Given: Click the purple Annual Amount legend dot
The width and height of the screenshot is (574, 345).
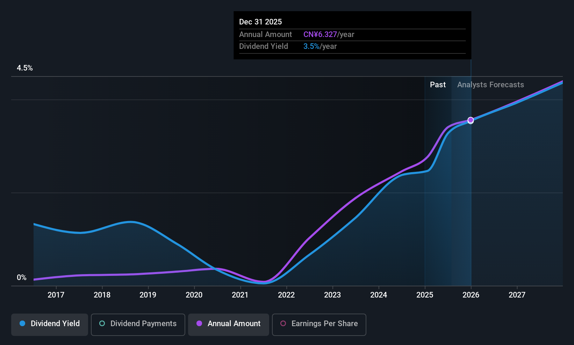Looking at the screenshot, I should [x=199, y=323].
